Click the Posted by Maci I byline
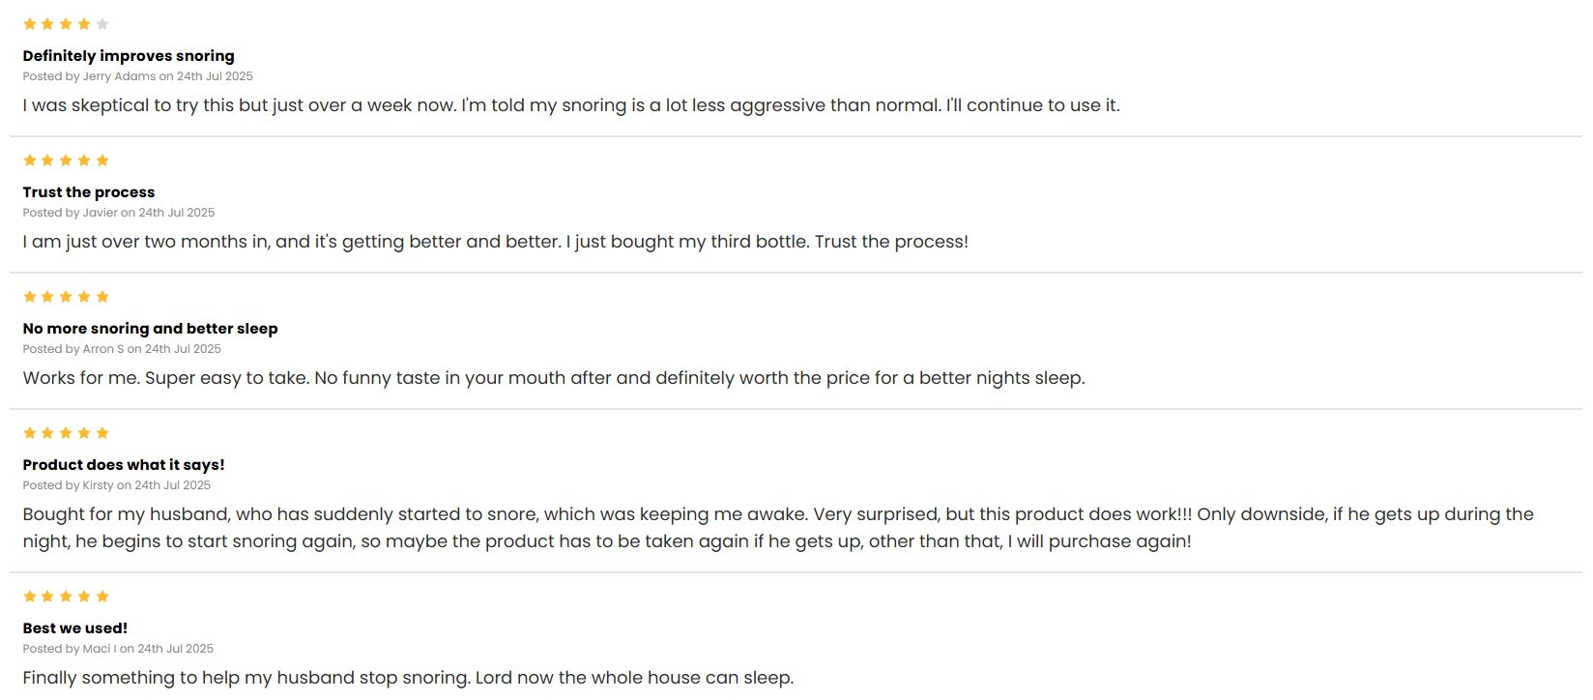Screen dimensions: 1593x700 (x=118, y=649)
